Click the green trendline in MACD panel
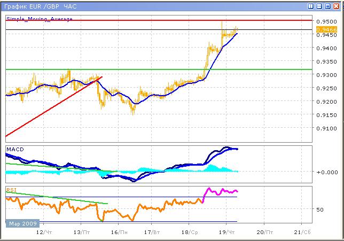 click(53, 168)
